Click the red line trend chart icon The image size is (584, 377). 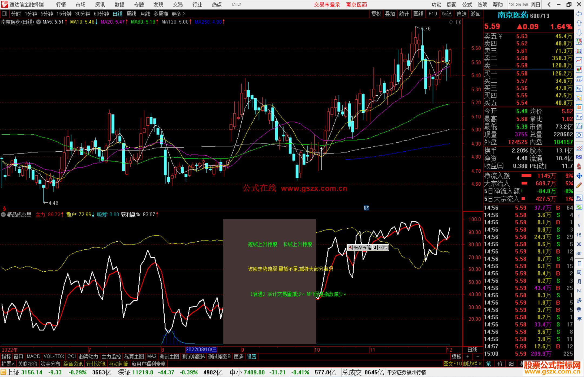pyautogui.click(x=579, y=60)
